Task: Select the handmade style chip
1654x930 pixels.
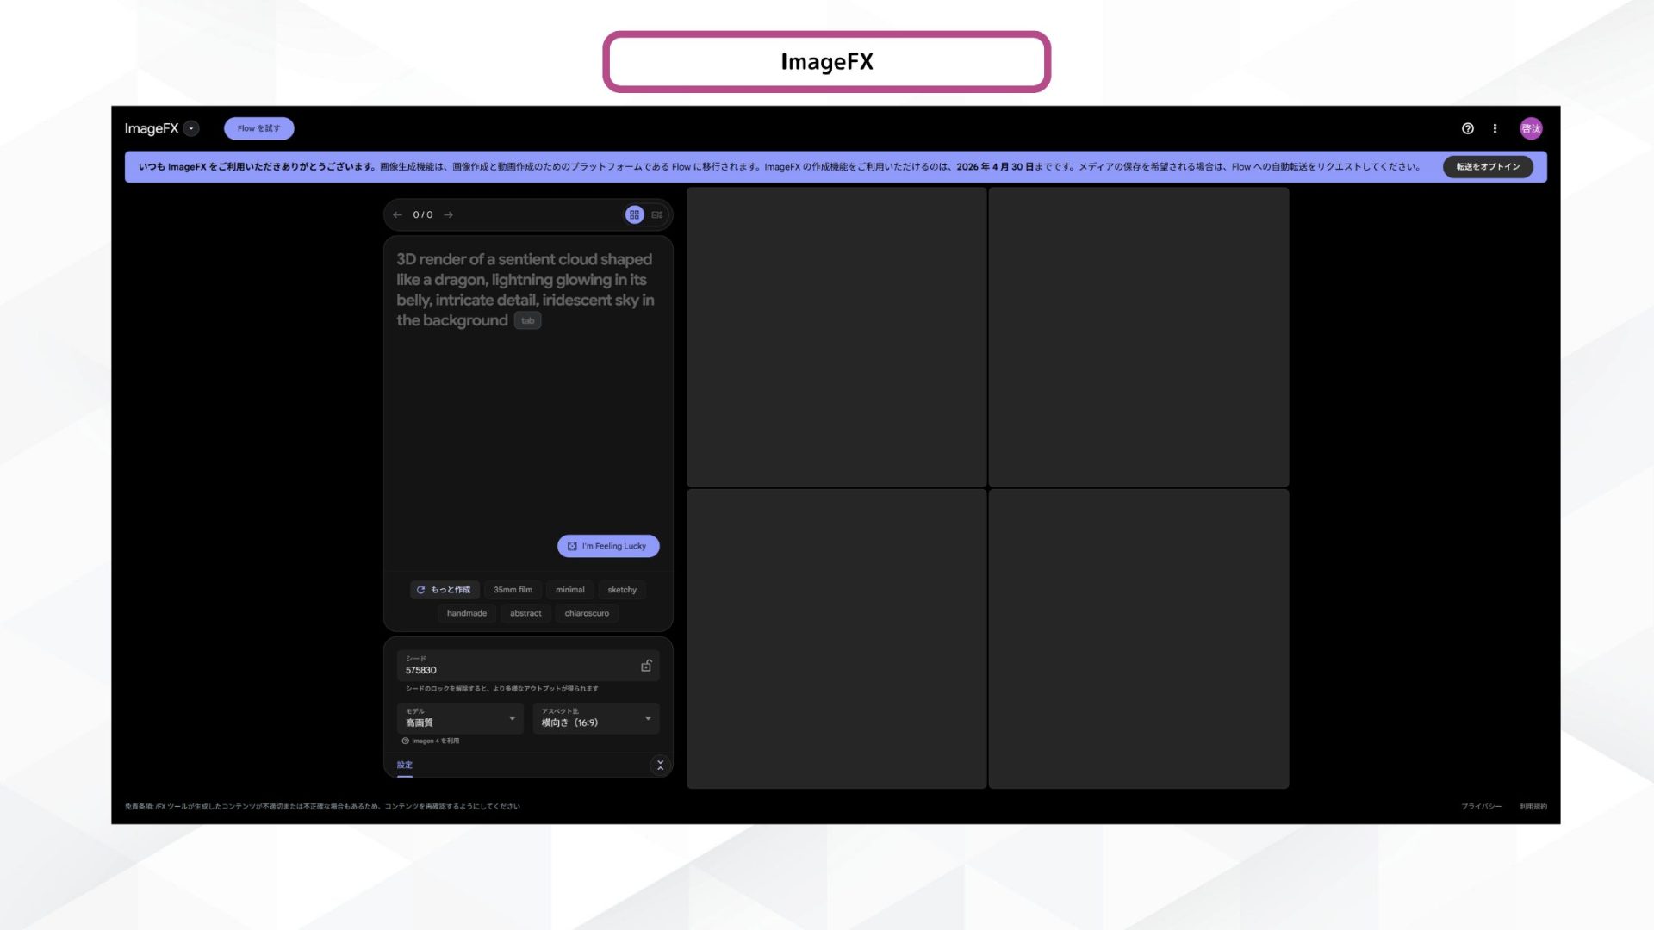Action: click(466, 613)
